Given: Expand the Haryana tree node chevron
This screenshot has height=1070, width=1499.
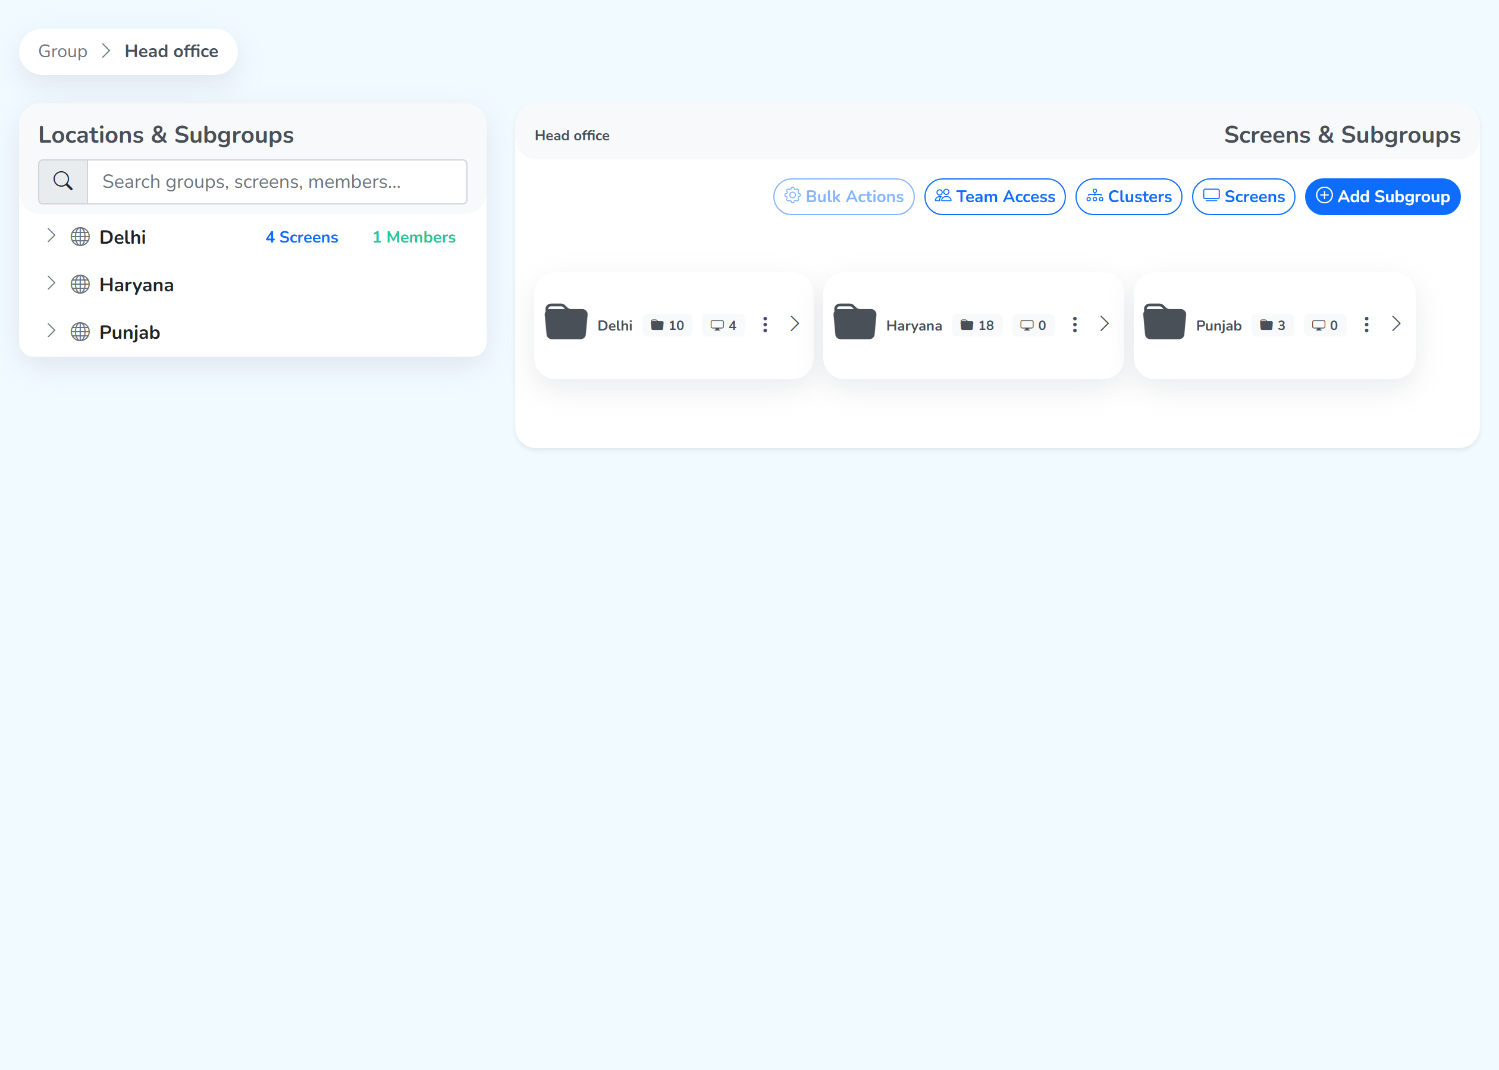Looking at the screenshot, I should [x=51, y=284].
